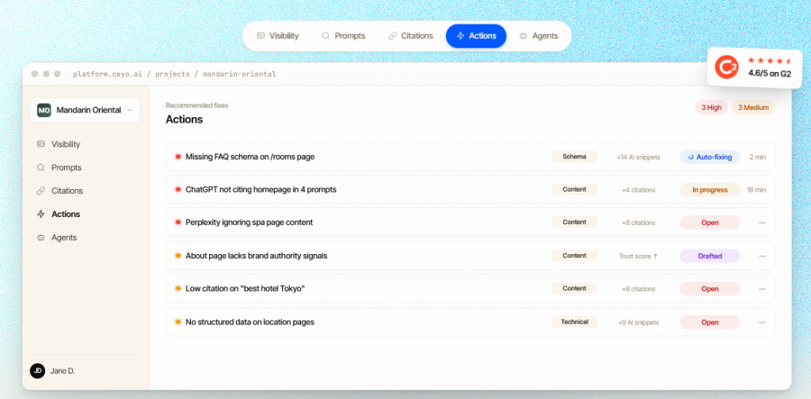This screenshot has width=811, height=399.
Task: Switch to the Visibility tab at top
Action: point(278,36)
